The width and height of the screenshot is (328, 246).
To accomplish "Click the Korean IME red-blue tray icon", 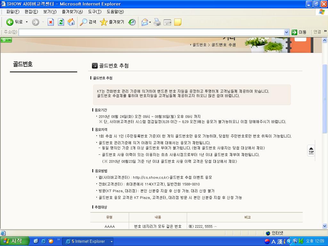I will tap(267, 242).
